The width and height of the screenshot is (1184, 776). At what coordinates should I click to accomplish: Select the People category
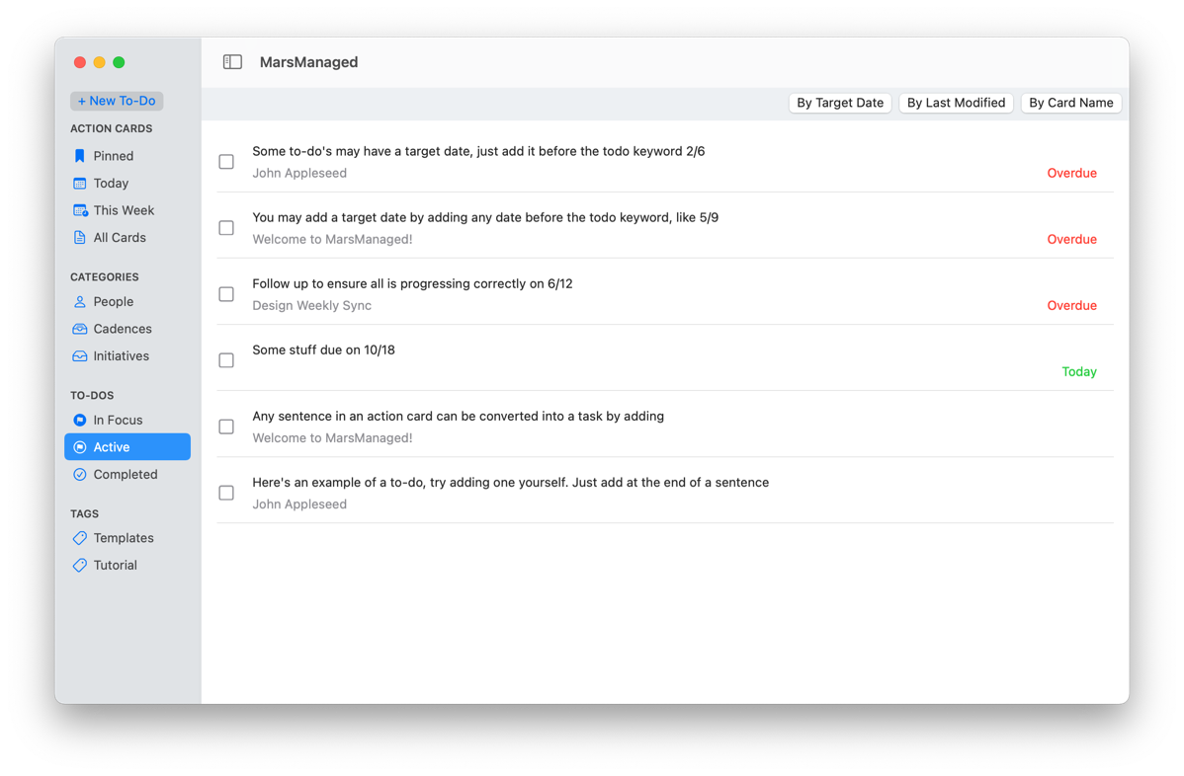pyautogui.click(x=127, y=302)
